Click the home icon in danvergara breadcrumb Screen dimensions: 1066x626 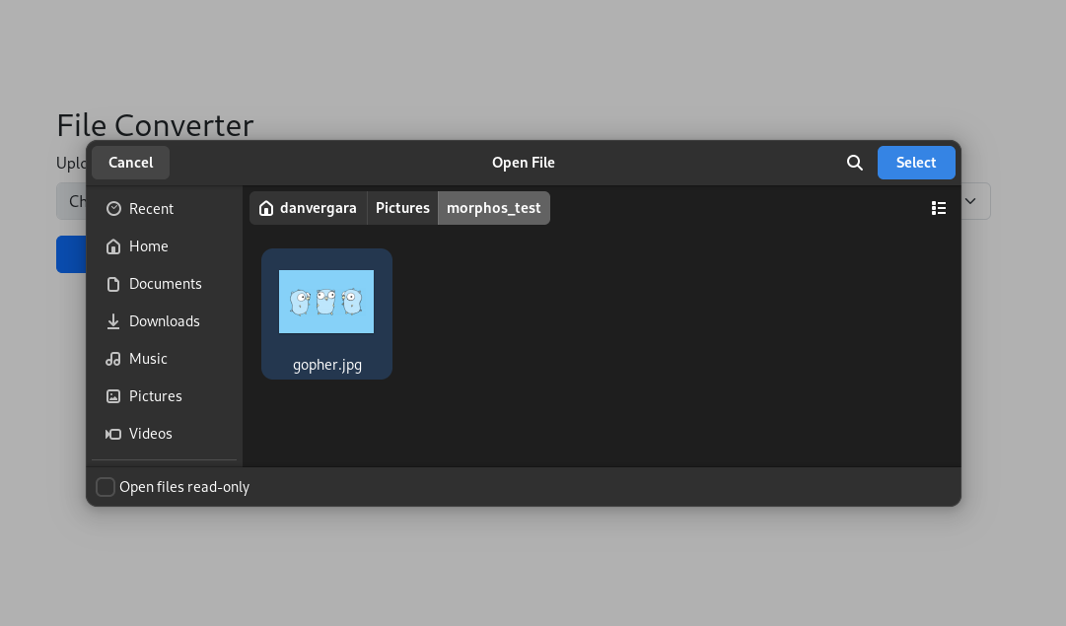coord(266,208)
